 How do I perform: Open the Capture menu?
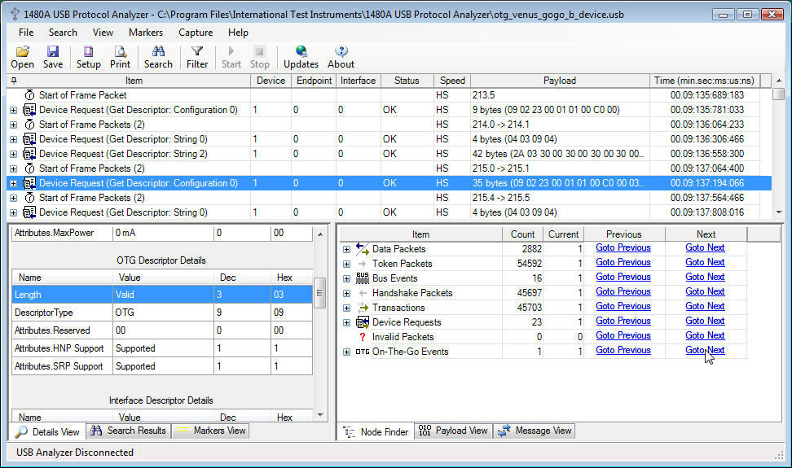[x=196, y=33]
